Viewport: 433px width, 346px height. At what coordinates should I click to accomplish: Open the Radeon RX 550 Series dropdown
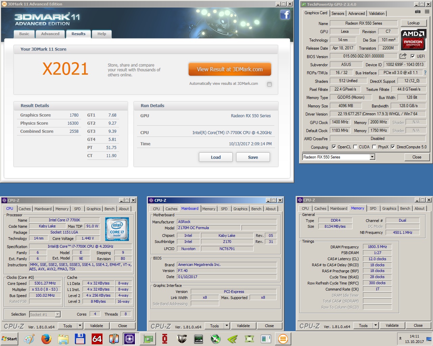coord(372,157)
